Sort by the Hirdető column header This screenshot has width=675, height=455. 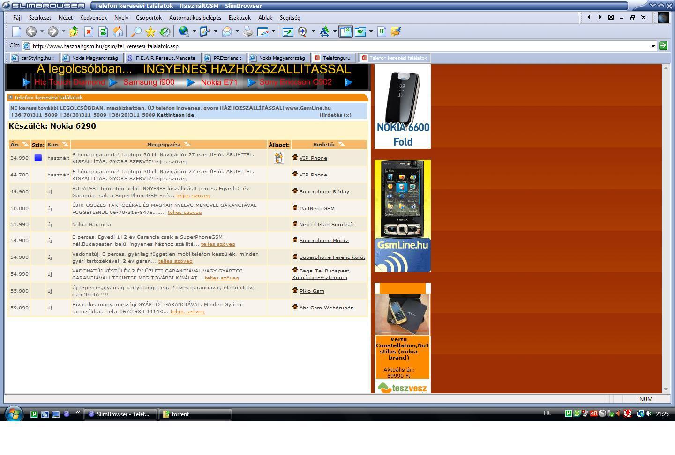coord(329,144)
